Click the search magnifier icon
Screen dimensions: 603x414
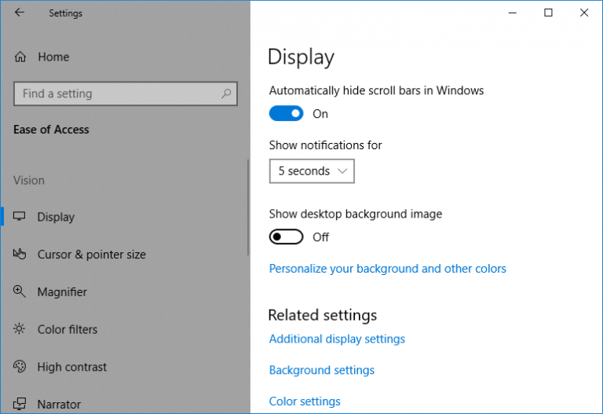[226, 93]
